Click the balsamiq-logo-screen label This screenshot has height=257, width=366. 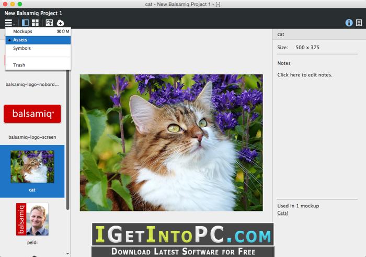32,137
